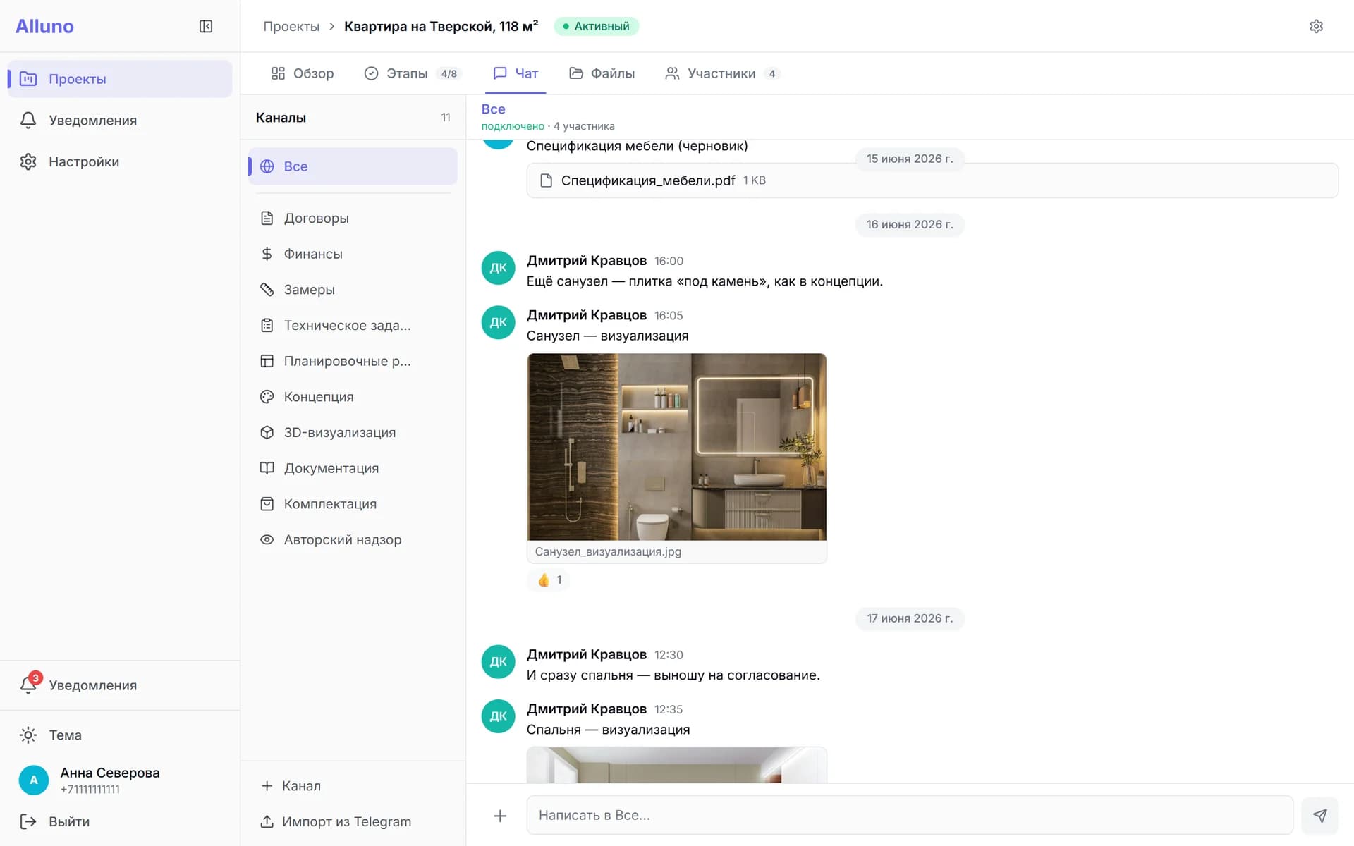The height and width of the screenshot is (846, 1354).
Task: Click the Активный status badge
Action: [597, 26]
